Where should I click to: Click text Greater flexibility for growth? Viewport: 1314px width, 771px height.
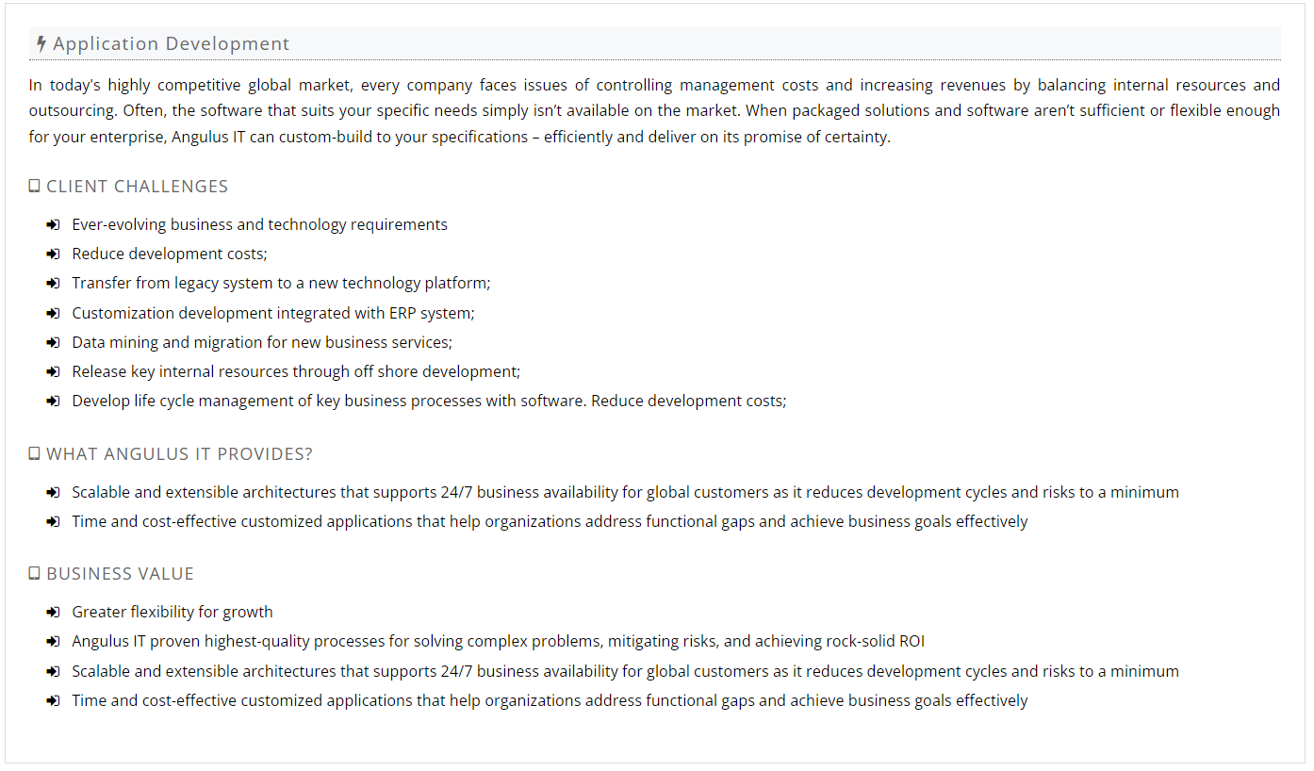[172, 612]
